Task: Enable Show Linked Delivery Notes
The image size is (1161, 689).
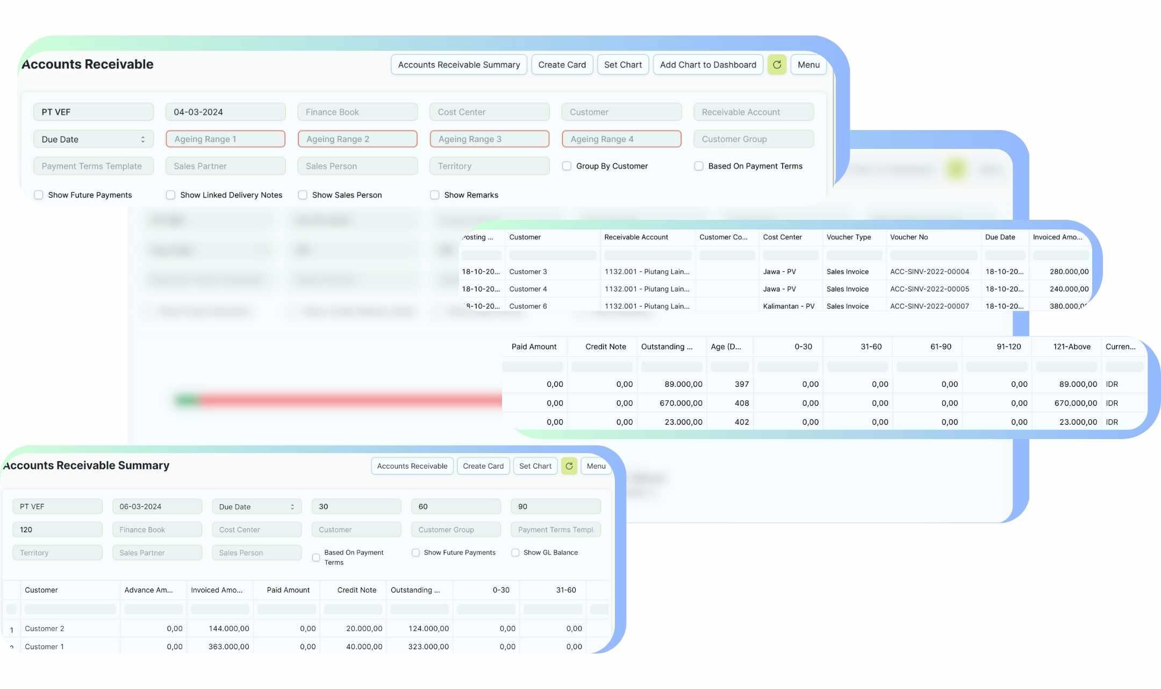Action: point(170,195)
